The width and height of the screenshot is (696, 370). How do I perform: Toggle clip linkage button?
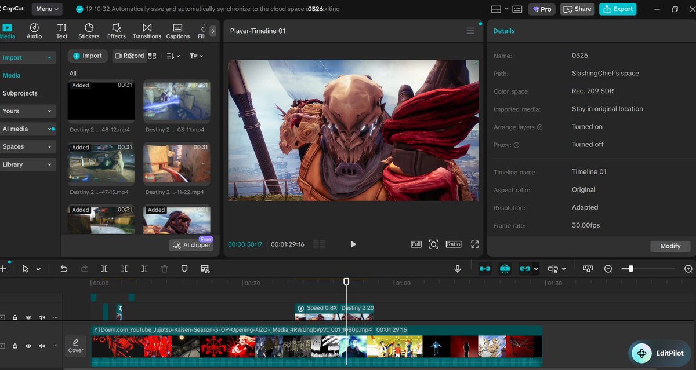525,269
